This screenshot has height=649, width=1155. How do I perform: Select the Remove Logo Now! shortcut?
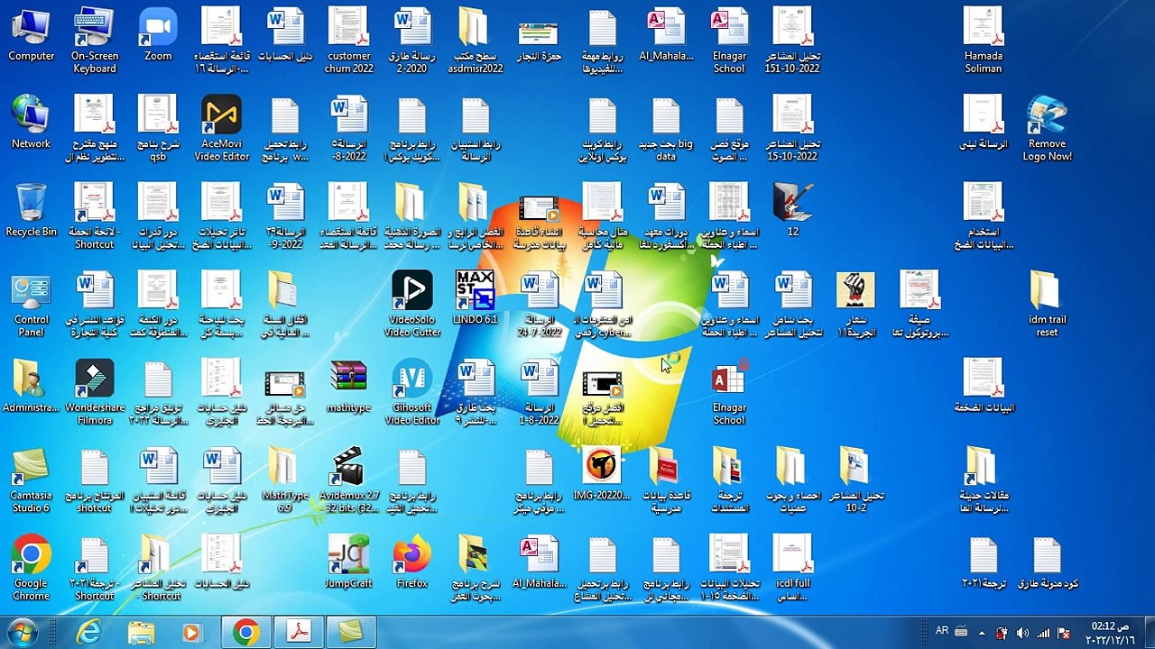click(1047, 128)
